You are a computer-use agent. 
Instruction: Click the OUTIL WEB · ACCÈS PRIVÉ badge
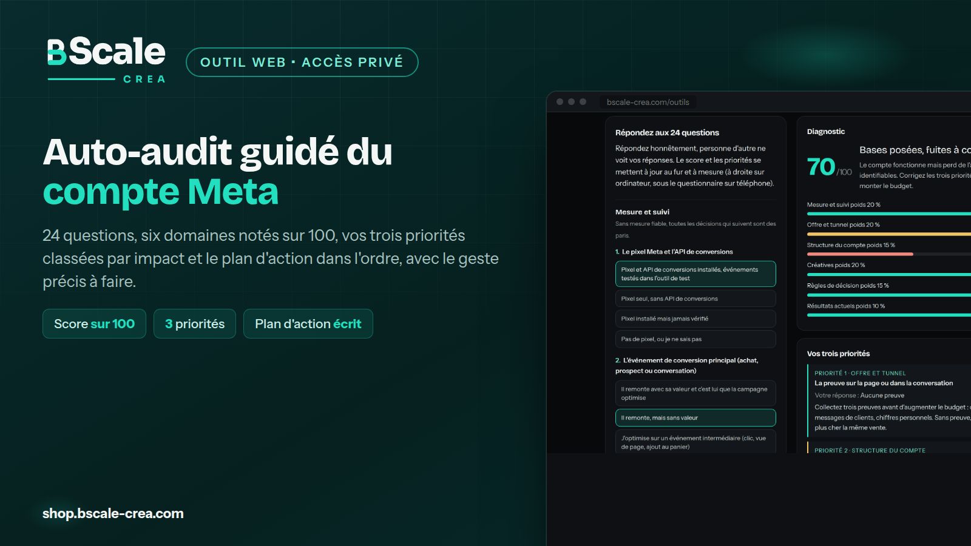pos(302,62)
